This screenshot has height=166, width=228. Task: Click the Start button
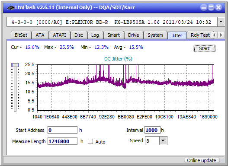pos(205,48)
